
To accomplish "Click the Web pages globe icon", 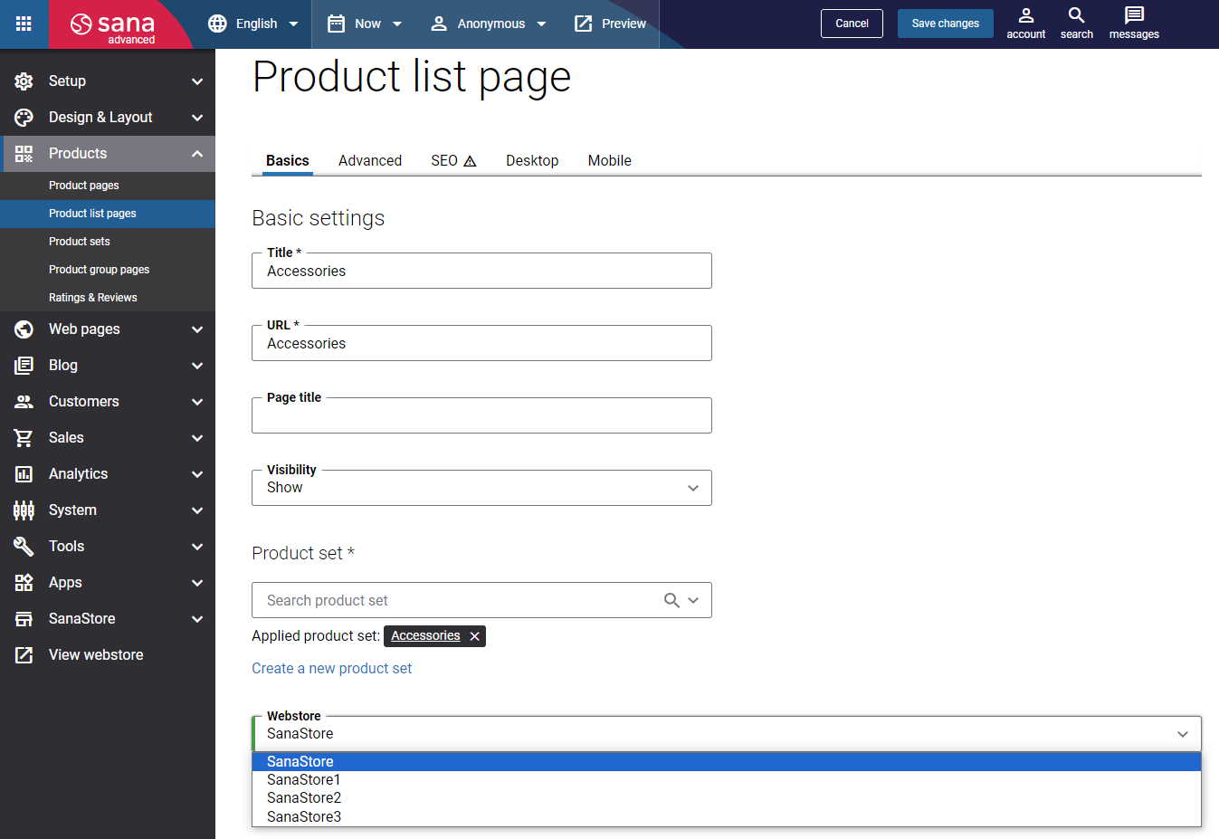I will click(x=24, y=329).
